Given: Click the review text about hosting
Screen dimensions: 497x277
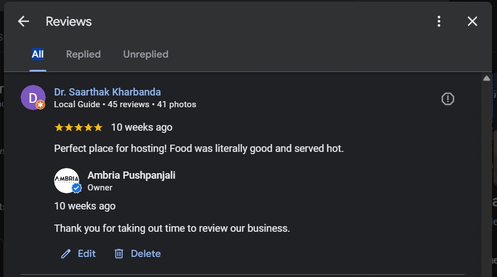Looking at the screenshot, I should 199,149.
